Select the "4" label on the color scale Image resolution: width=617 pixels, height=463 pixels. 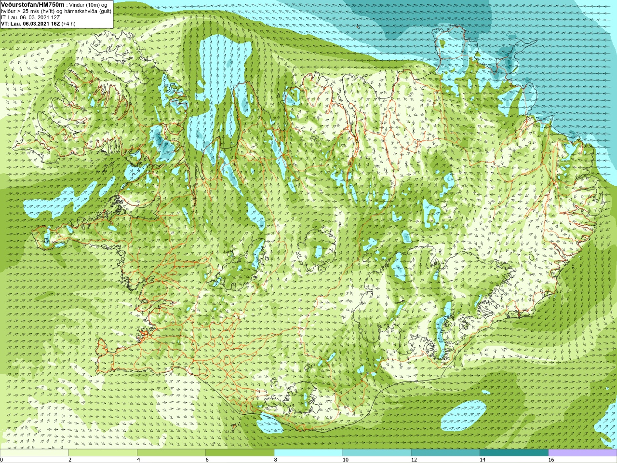pyautogui.click(x=138, y=460)
